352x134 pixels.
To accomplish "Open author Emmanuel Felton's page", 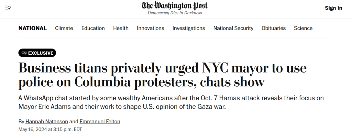I will 100,122.
